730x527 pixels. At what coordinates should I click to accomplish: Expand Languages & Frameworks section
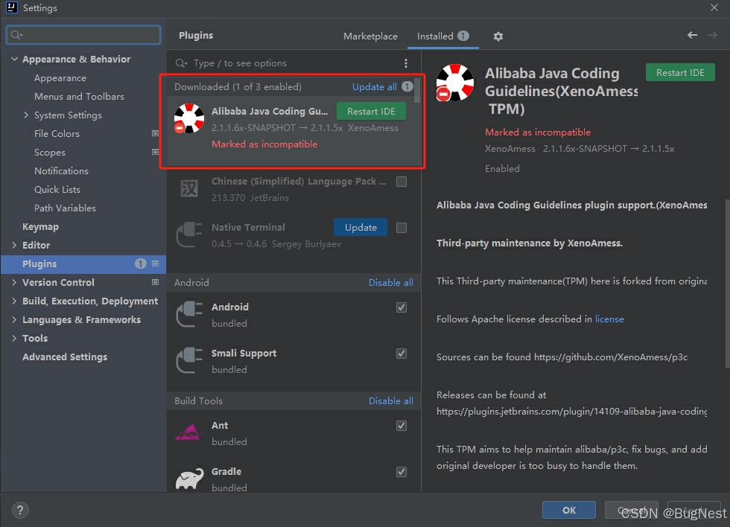(14, 319)
